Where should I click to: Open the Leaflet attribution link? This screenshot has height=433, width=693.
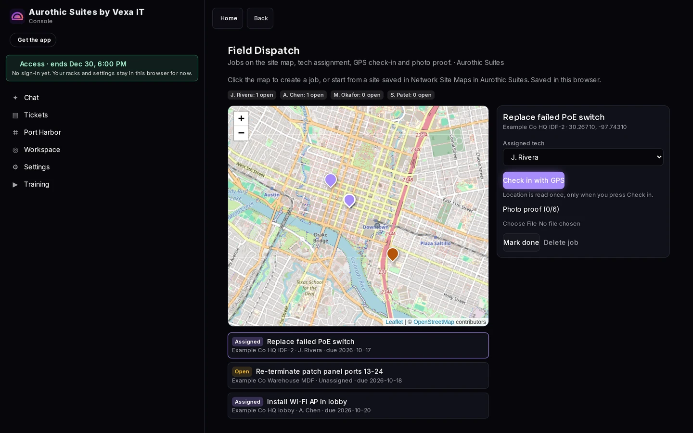click(394, 322)
